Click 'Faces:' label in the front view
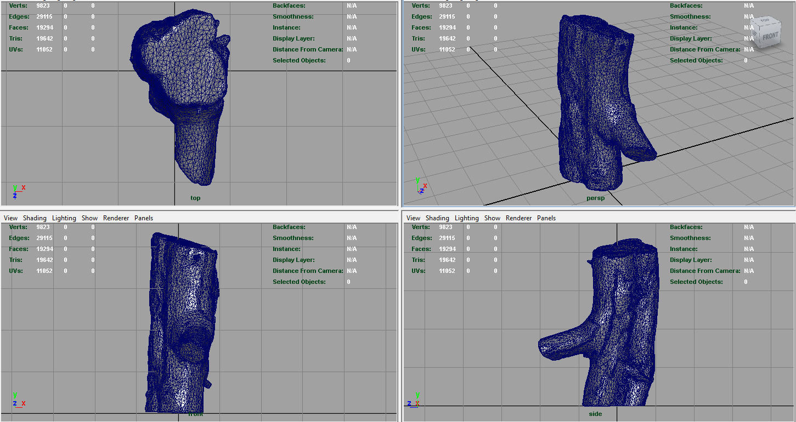This screenshot has width=796, height=422. click(x=19, y=249)
